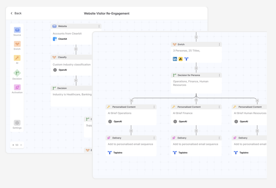276x188 pixels.
Task: Click the 'Website Visitor Re-Engagement' title
Action: tap(107, 14)
